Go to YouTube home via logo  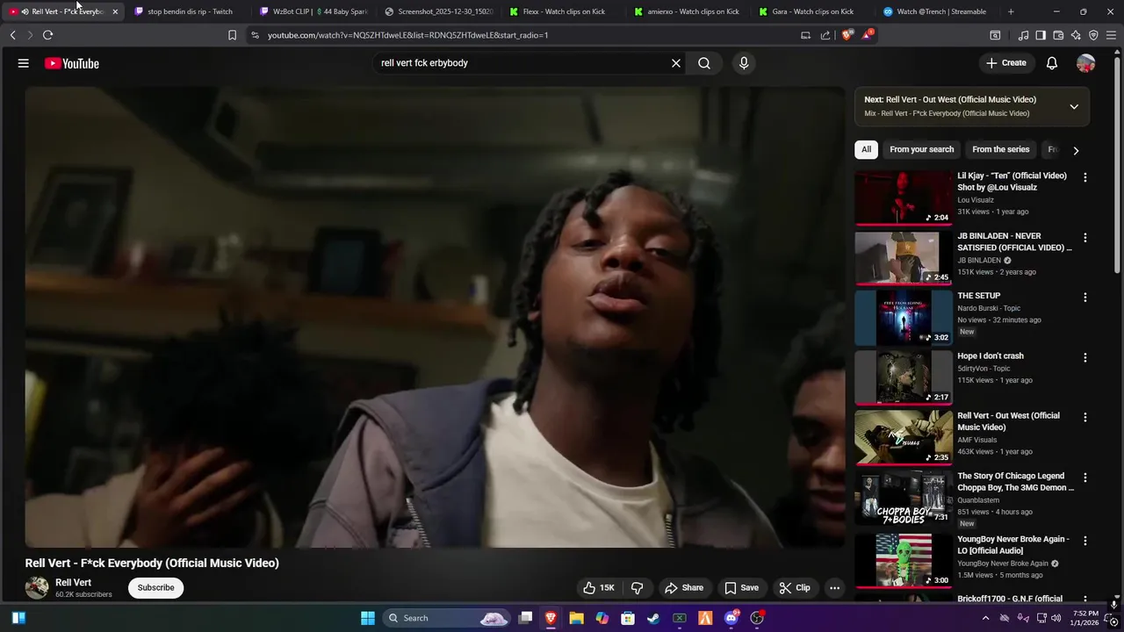(x=72, y=63)
